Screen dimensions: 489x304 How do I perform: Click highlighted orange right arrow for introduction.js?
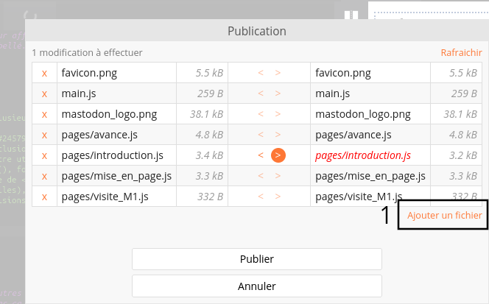[x=278, y=155]
